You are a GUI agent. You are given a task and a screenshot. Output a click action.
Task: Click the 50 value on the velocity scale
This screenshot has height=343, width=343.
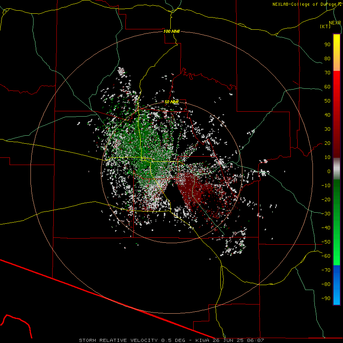point(327,101)
